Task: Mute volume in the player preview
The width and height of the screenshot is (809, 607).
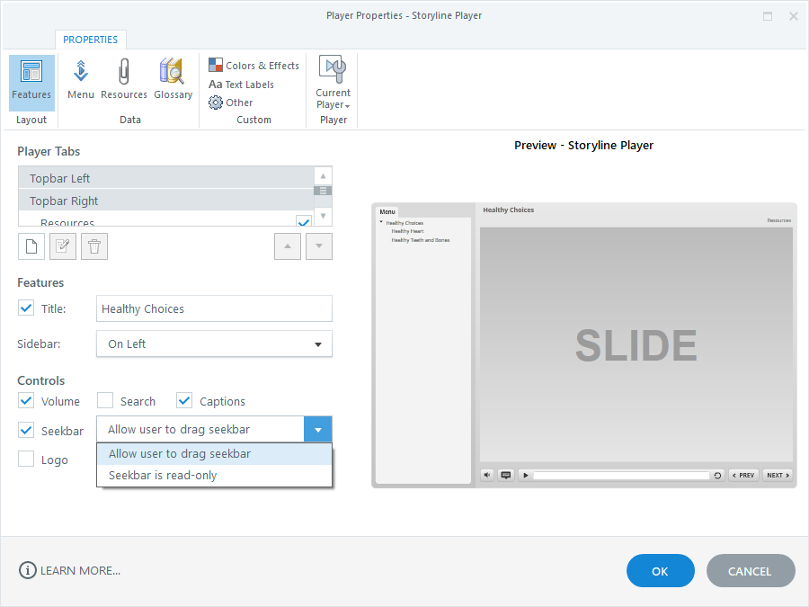Action: [x=487, y=475]
